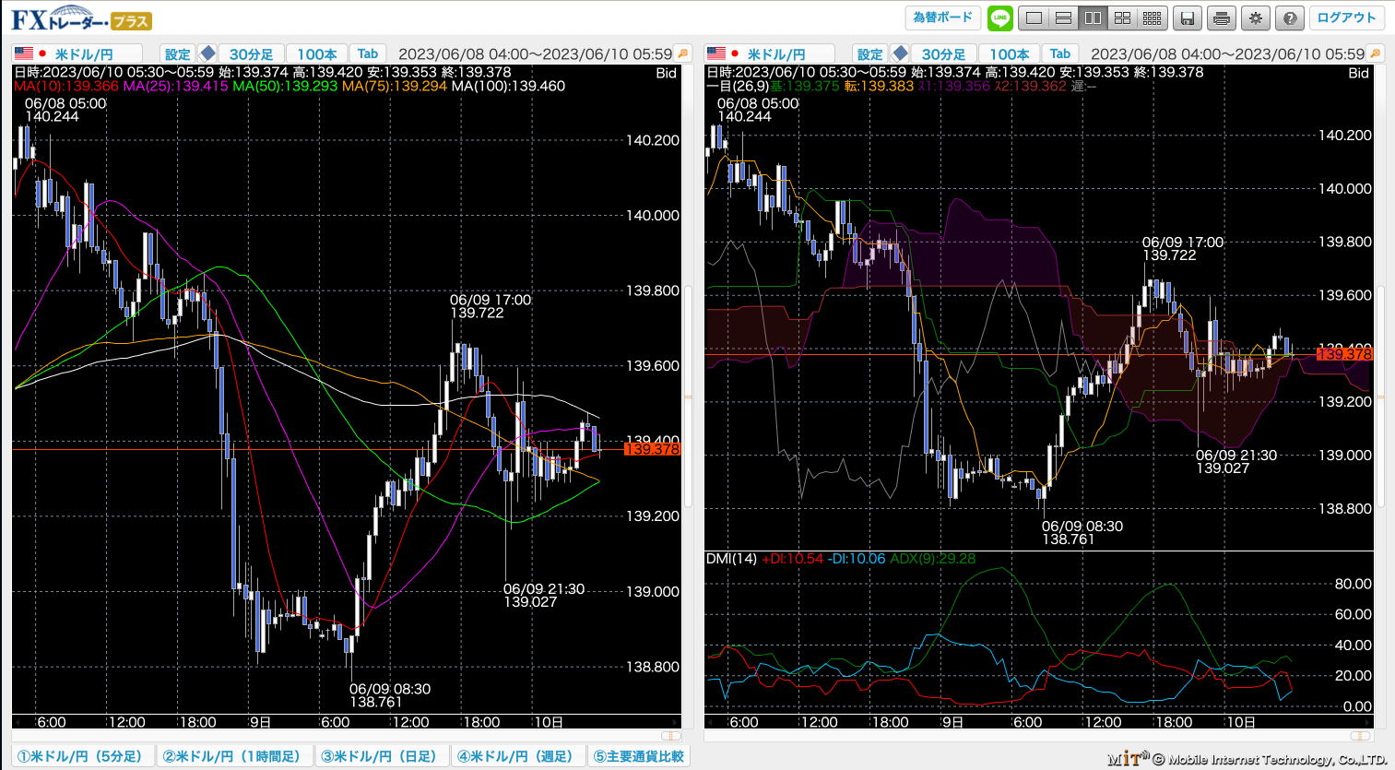Click 設定 on the right chart

tap(869, 54)
